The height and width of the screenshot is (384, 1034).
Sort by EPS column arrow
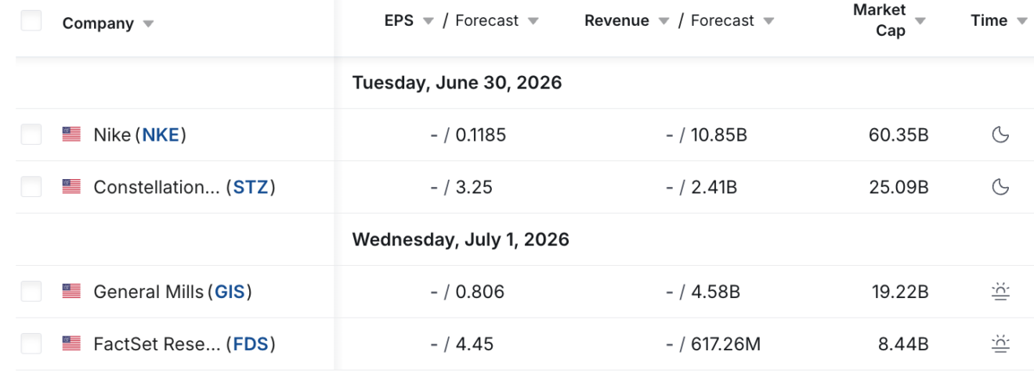428,21
